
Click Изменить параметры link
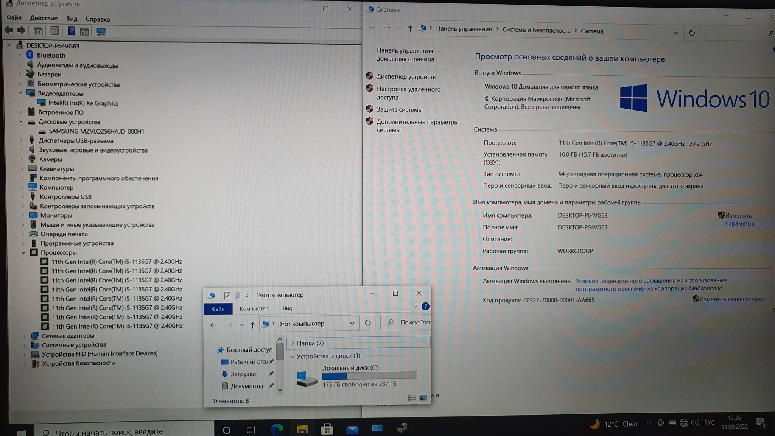(x=740, y=220)
